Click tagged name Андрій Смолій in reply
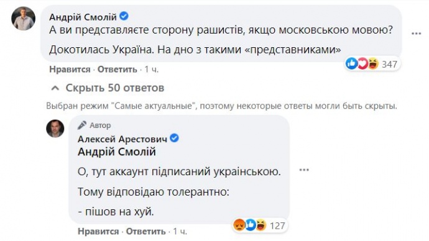The height and width of the screenshot is (241, 429). [117, 152]
